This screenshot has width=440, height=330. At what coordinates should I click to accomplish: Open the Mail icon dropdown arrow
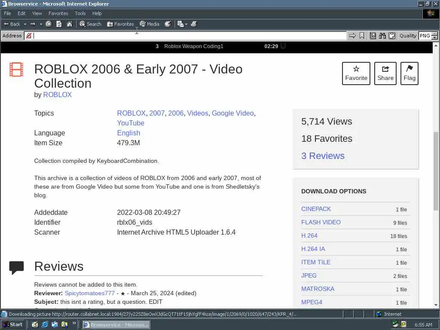(186, 24)
